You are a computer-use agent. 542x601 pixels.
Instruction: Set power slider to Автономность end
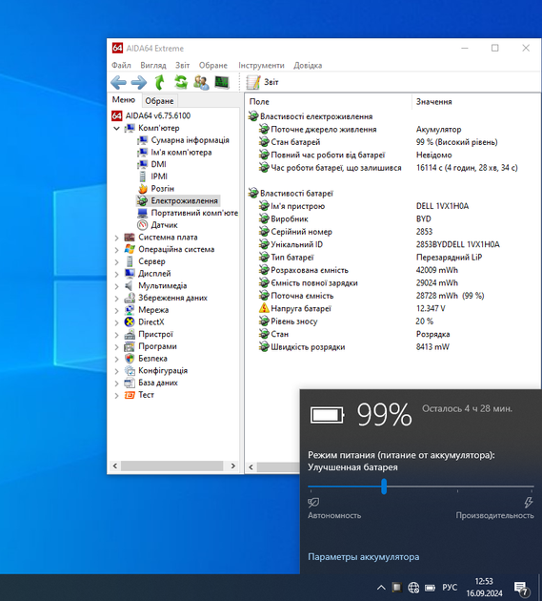coord(310,487)
